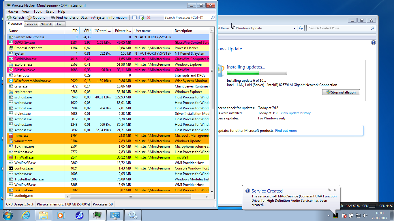Open System information graph window
Screen dimensions: 394x221
coord(108,18)
